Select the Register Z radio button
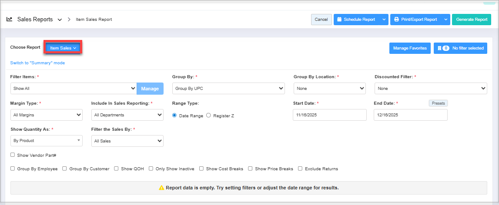 tap(208, 116)
